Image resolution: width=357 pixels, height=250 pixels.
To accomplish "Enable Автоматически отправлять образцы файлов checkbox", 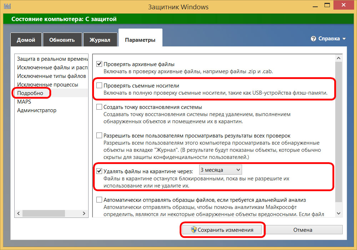I will [99, 200].
